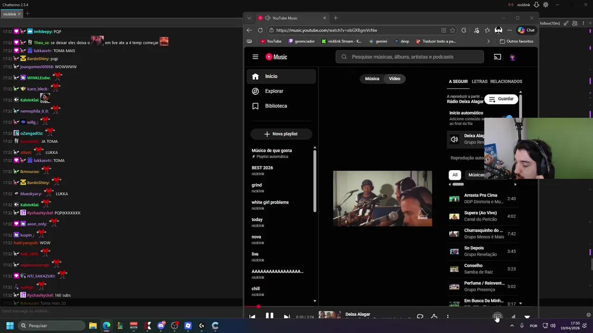The width and height of the screenshot is (593, 333).
Task: Play Arrasta Pra Cima from the queue
Action: [482, 198]
